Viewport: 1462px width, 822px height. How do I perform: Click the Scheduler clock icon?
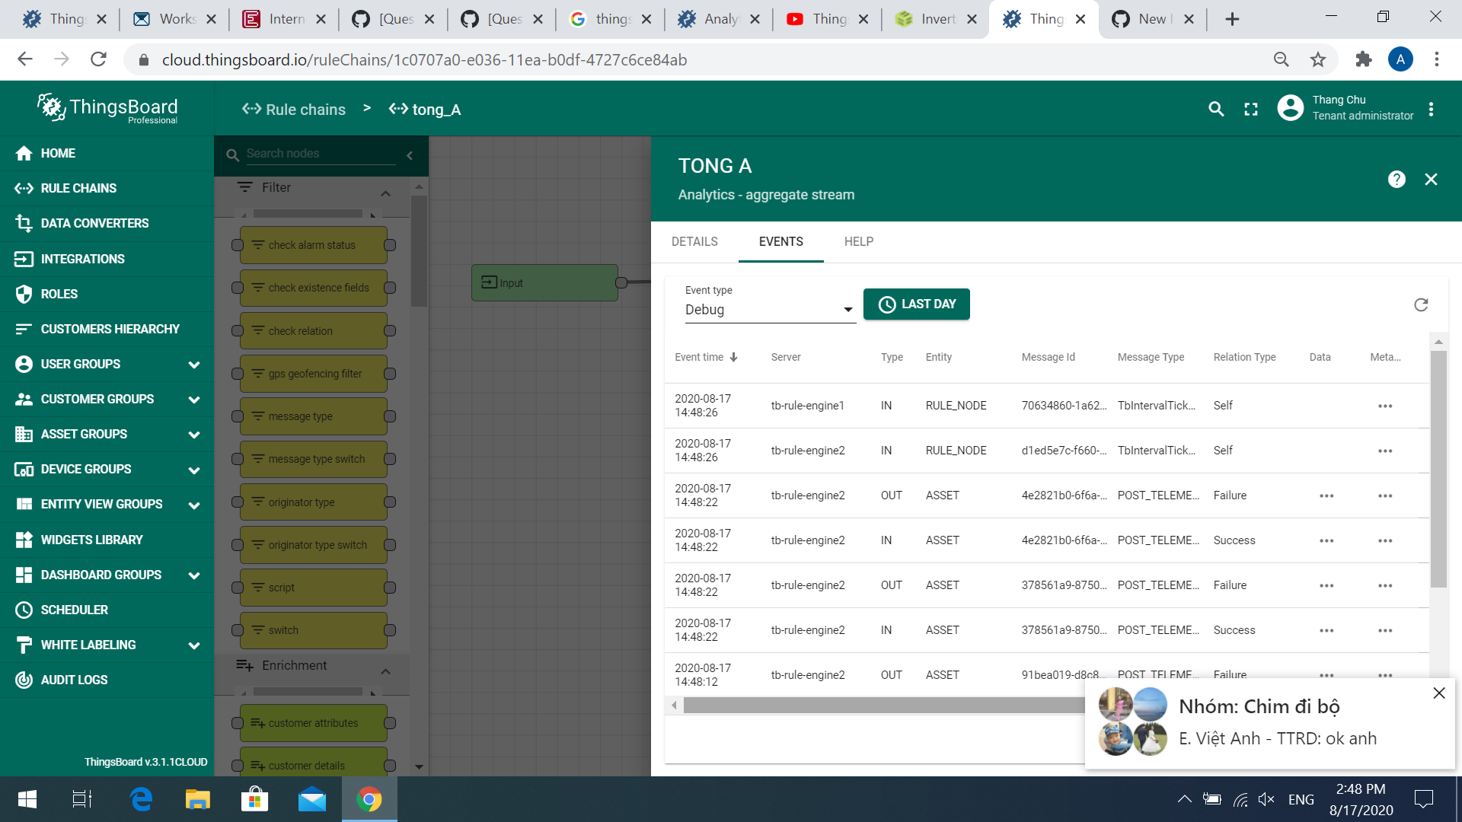(x=24, y=610)
